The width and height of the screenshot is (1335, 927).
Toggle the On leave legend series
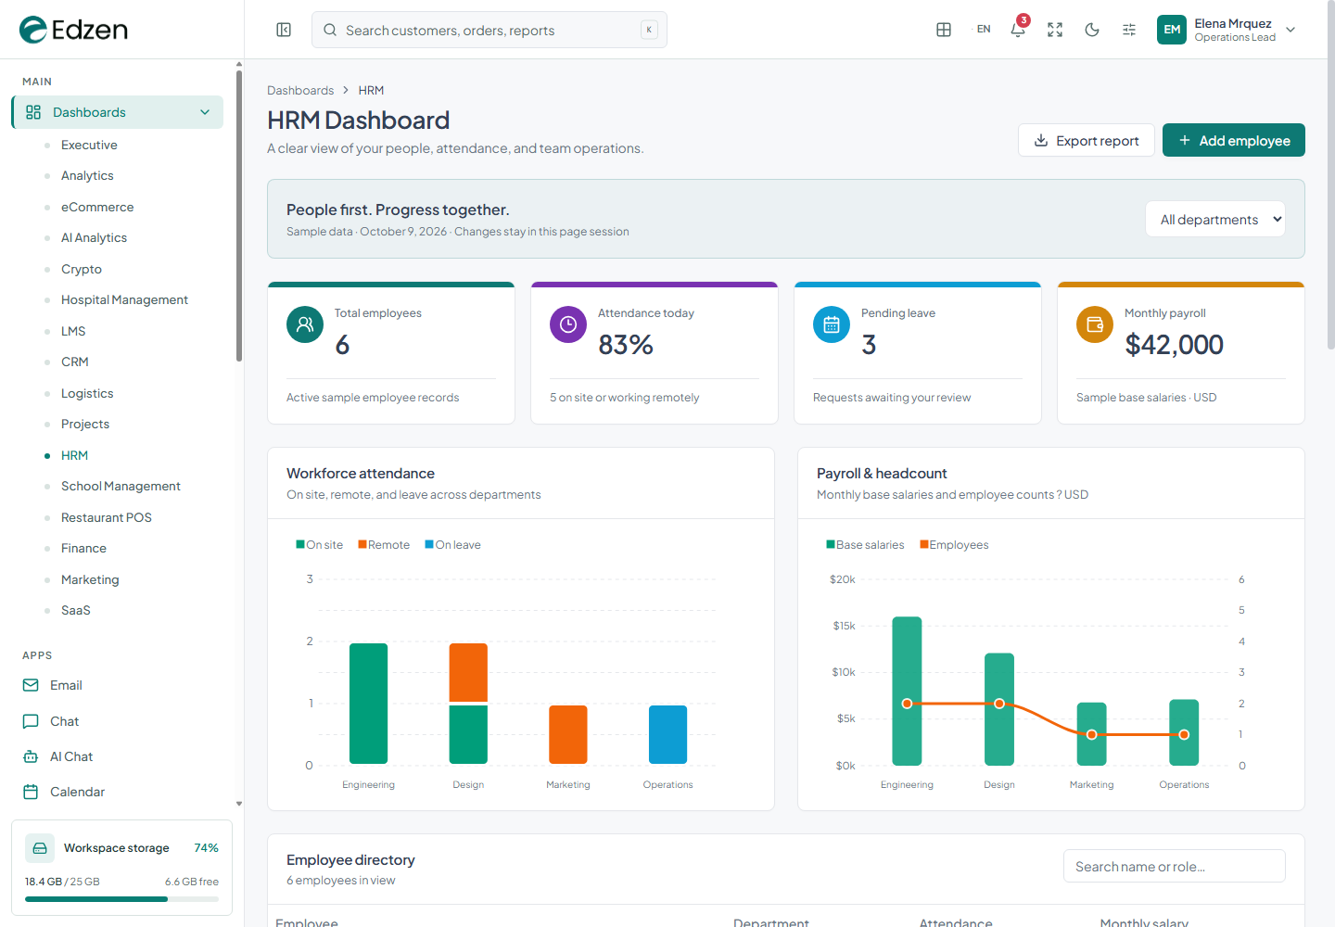[452, 544]
